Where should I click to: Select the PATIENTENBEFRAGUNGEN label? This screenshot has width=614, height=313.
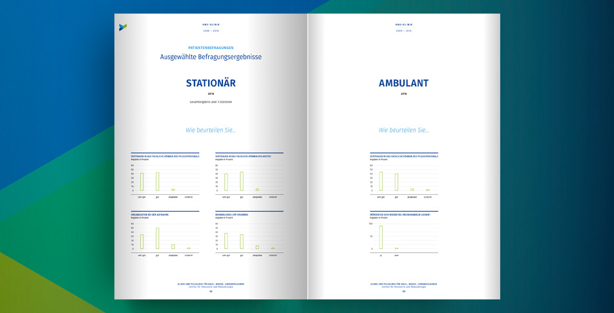[x=211, y=48]
